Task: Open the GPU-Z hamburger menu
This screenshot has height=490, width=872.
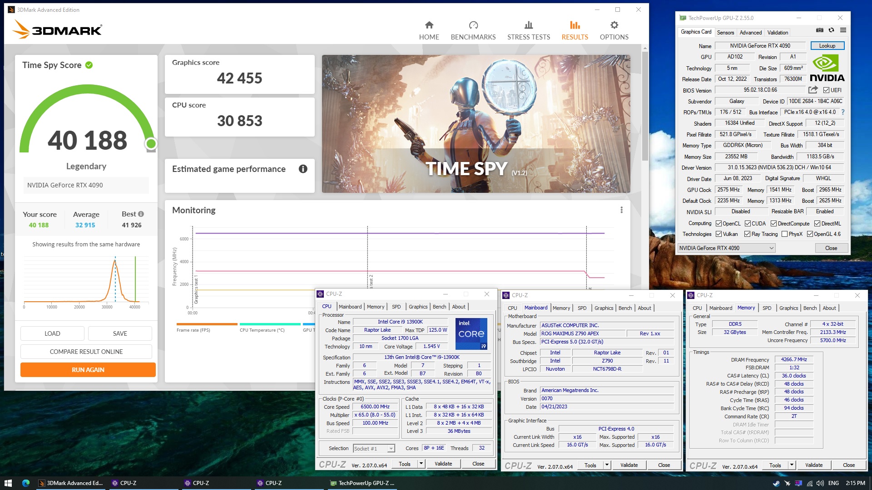Action: point(843,30)
